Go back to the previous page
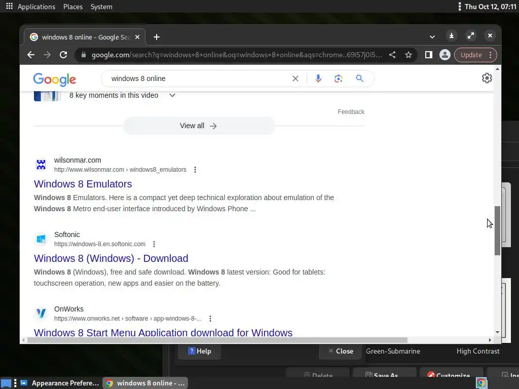519x389 pixels. (x=31, y=55)
